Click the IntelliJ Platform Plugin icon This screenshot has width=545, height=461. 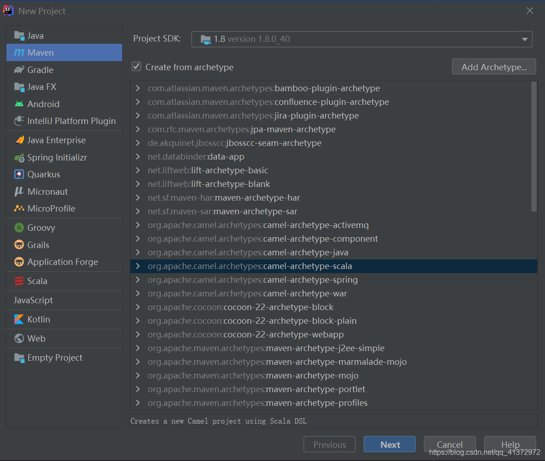[19, 121]
